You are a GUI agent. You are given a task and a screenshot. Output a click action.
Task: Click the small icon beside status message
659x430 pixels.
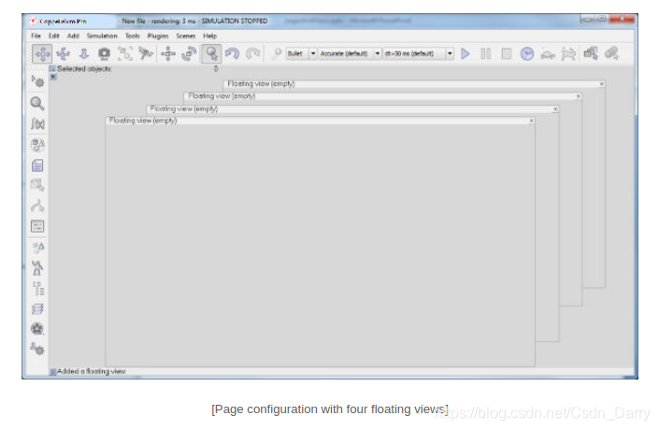pos(53,371)
